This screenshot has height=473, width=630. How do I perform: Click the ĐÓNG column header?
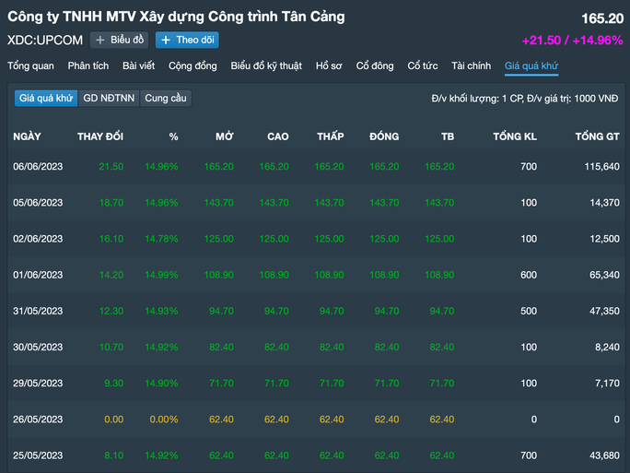click(x=384, y=136)
